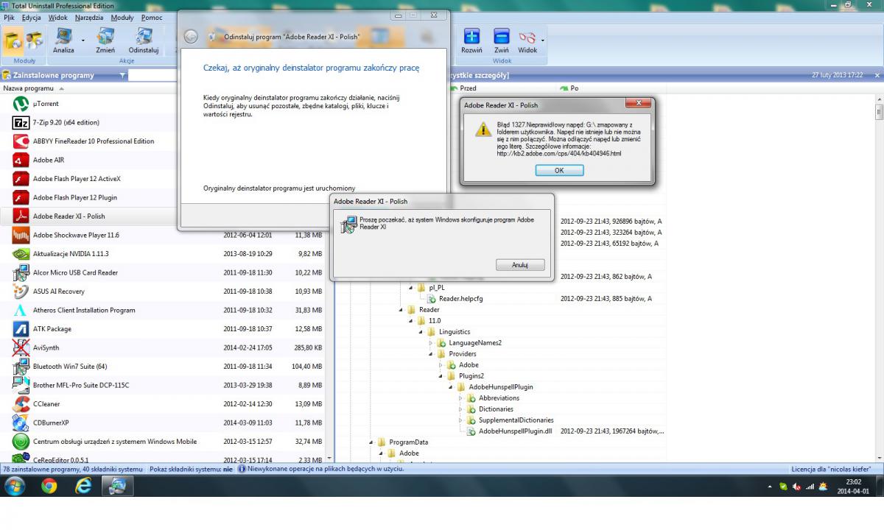Expand the Adobe folder under Providers
884x530 pixels.
tap(442, 365)
